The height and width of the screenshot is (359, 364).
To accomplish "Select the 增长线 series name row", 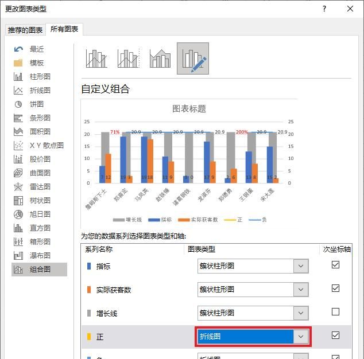I will click(107, 314).
